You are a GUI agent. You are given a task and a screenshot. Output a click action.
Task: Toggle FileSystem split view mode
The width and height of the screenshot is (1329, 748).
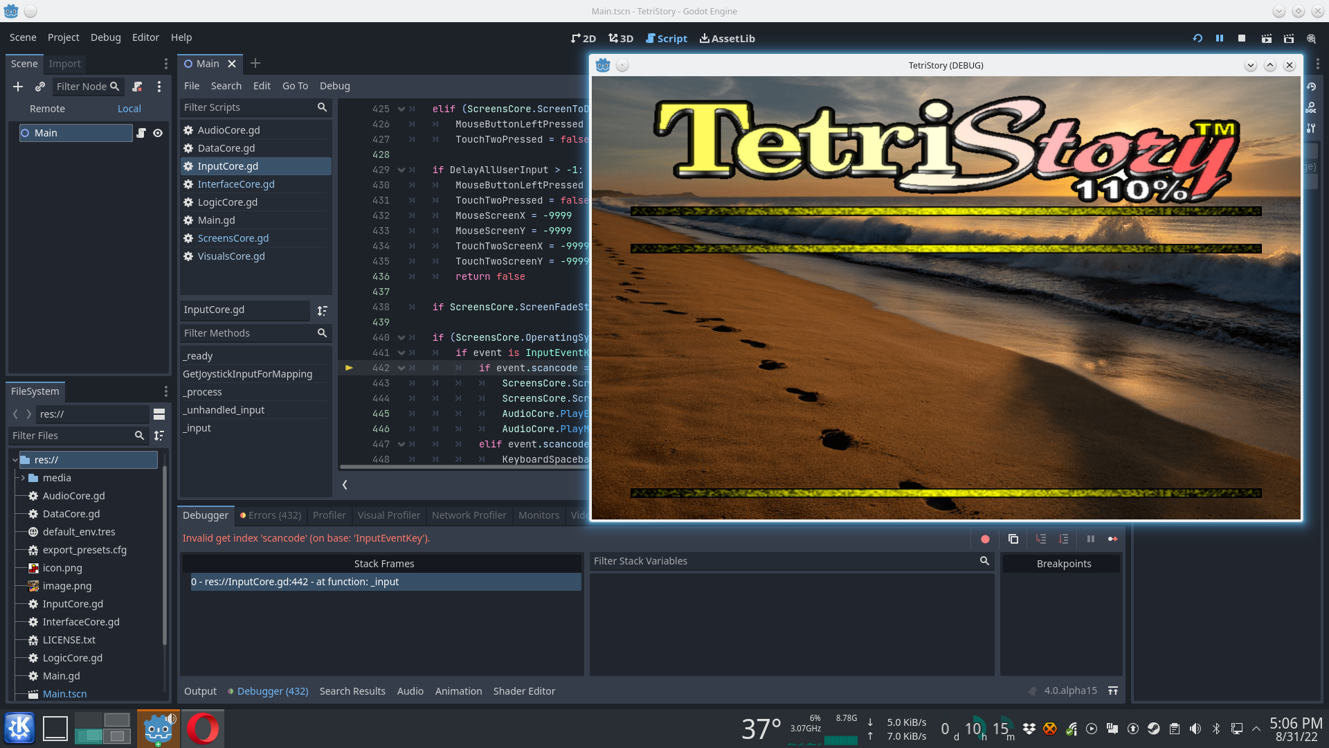[159, 414]
